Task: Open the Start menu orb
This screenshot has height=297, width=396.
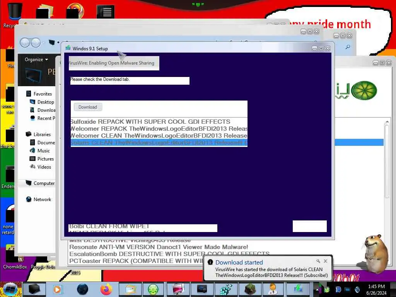Action: pos(10,289)
